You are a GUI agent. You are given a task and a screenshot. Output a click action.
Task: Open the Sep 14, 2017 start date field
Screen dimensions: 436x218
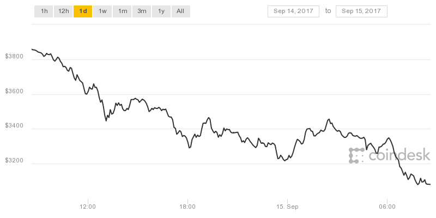click(293, 11)
